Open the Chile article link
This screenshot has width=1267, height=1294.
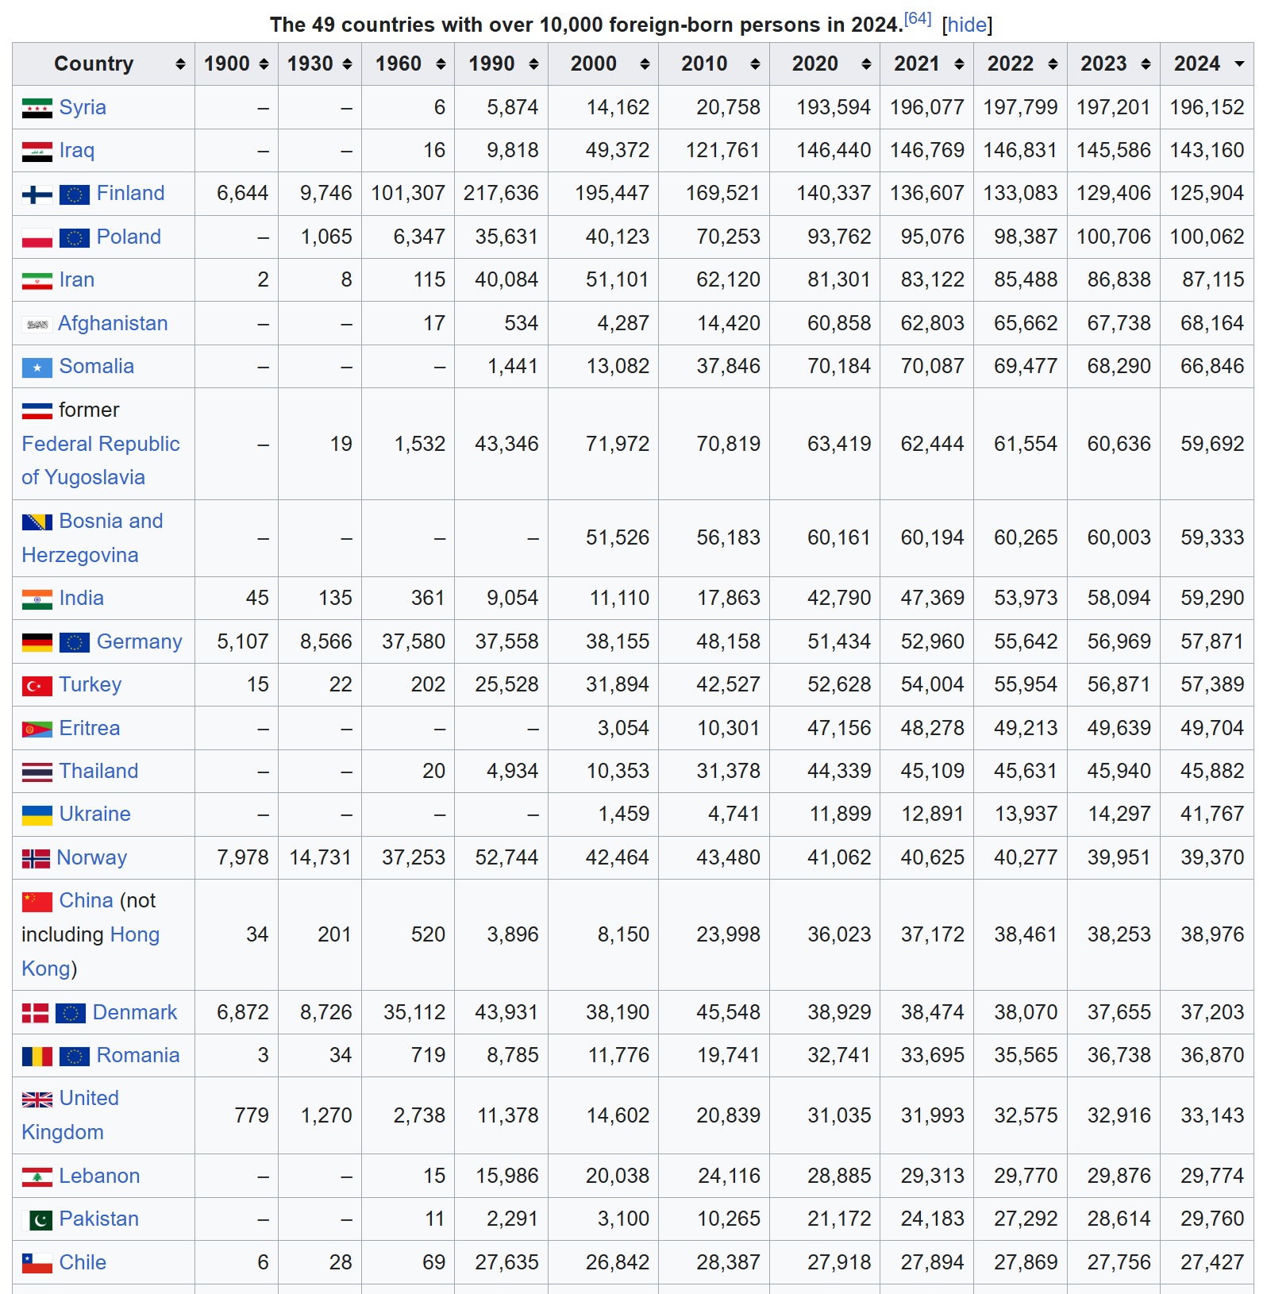[83, 1262]
